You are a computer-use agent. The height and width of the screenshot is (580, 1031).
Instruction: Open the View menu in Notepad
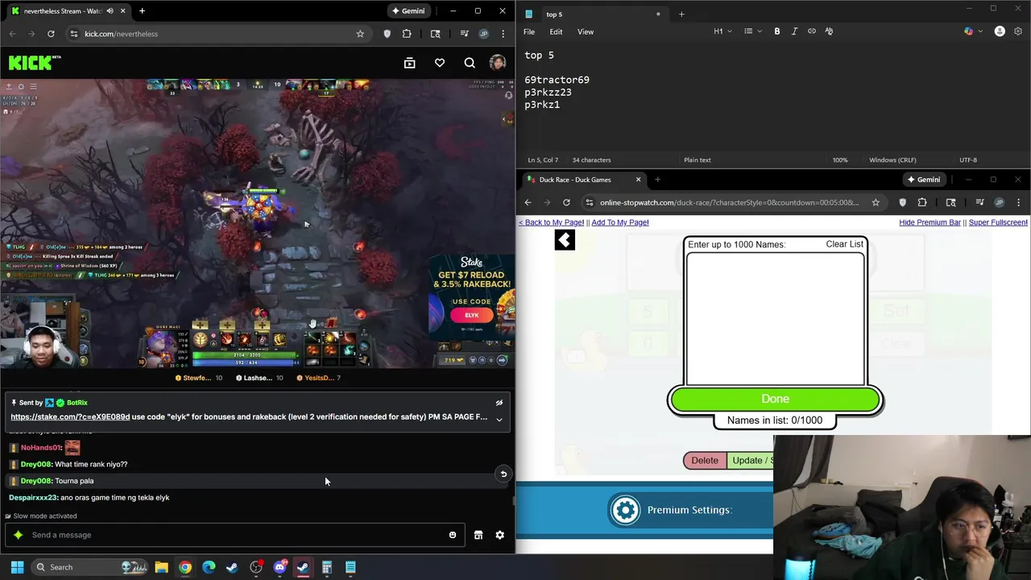(586, 32)
